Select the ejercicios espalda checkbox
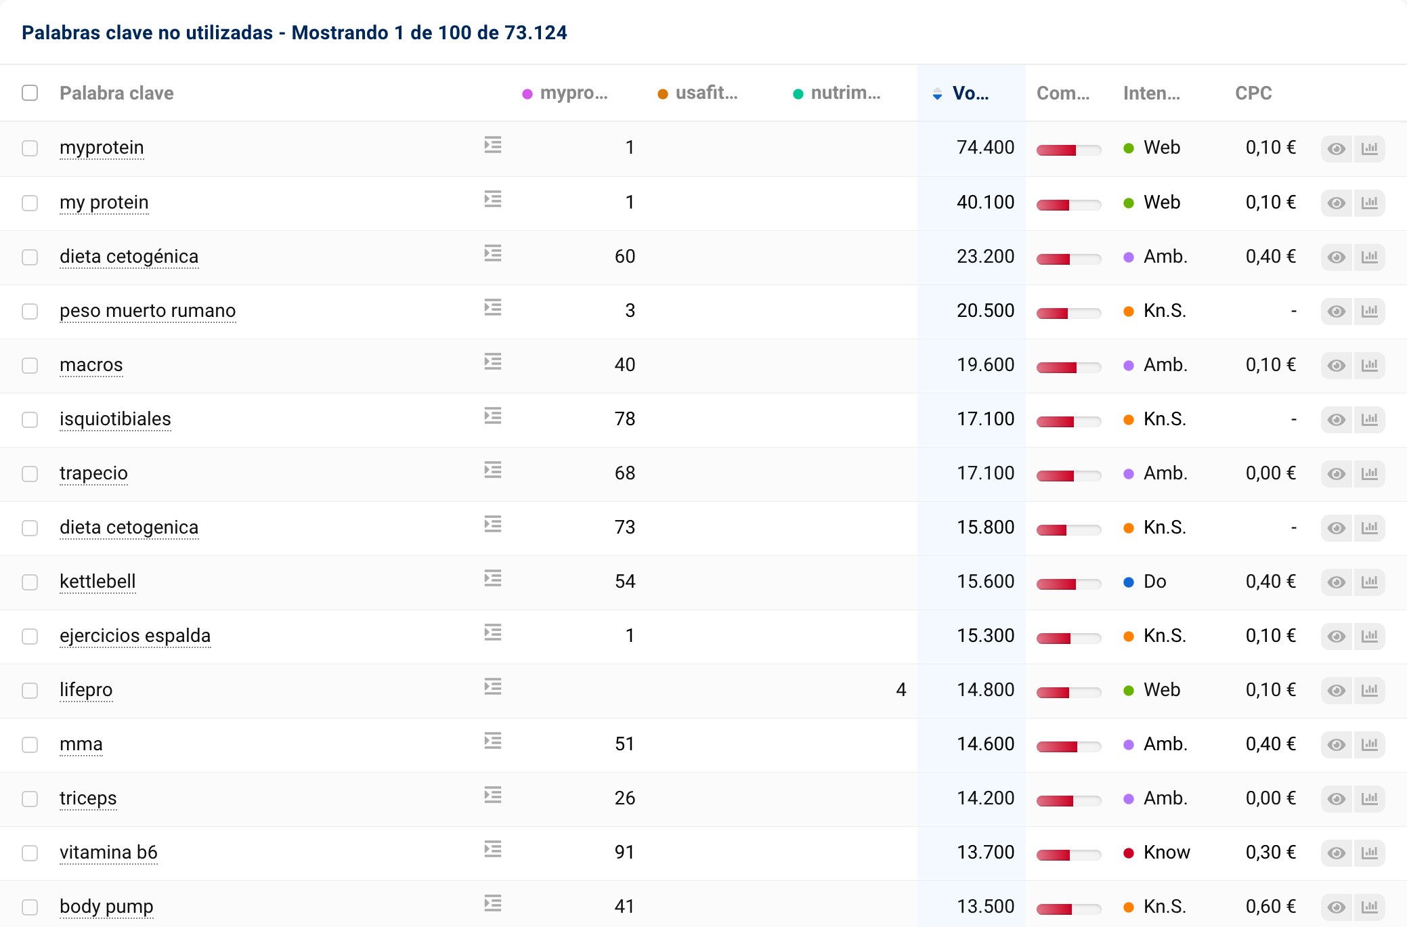The height and width of the screenshot is (927, 1407). [30, 637]
